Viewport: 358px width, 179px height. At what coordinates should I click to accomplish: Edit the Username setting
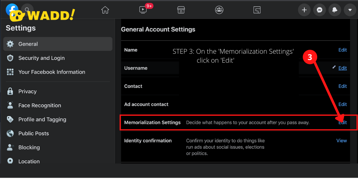click(x=342, y=68)
